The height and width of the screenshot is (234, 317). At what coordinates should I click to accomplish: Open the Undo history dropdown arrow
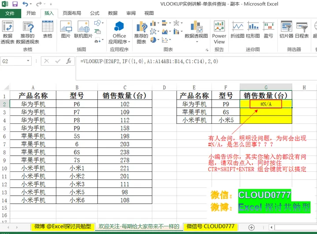pos(31,4)
